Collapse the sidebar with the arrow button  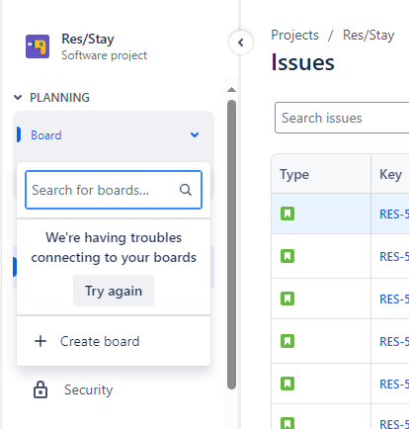(241, 43)
